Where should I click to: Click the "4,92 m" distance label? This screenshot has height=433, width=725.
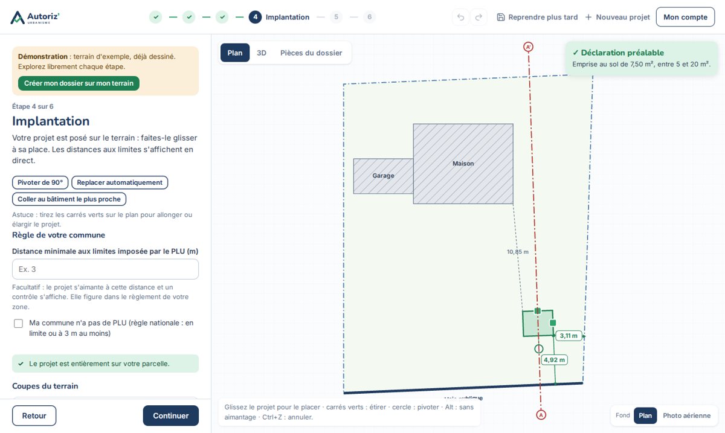point(554,360)
